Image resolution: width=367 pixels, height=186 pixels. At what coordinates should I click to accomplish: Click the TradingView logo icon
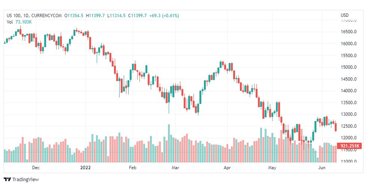[7, 180]
